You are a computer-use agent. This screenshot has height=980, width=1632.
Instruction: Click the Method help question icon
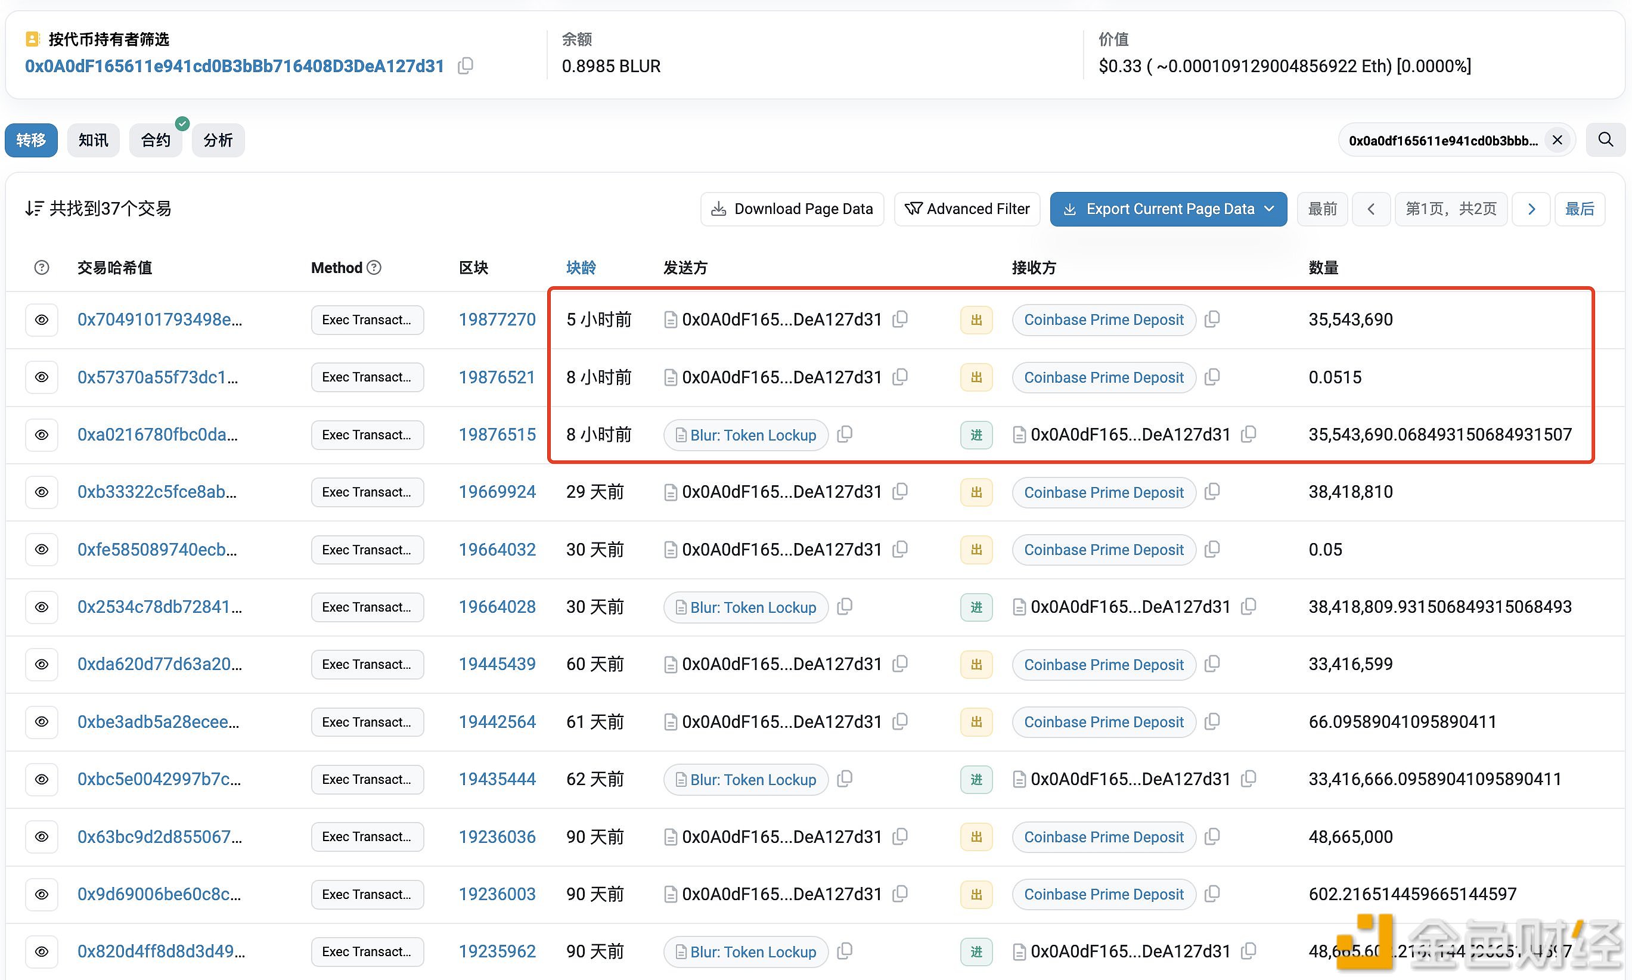[x=374, y=268]
